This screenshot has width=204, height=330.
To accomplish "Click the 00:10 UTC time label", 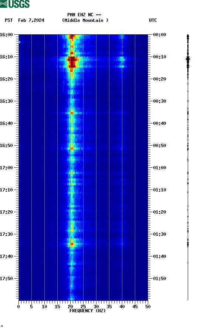I will pos(160,57).
